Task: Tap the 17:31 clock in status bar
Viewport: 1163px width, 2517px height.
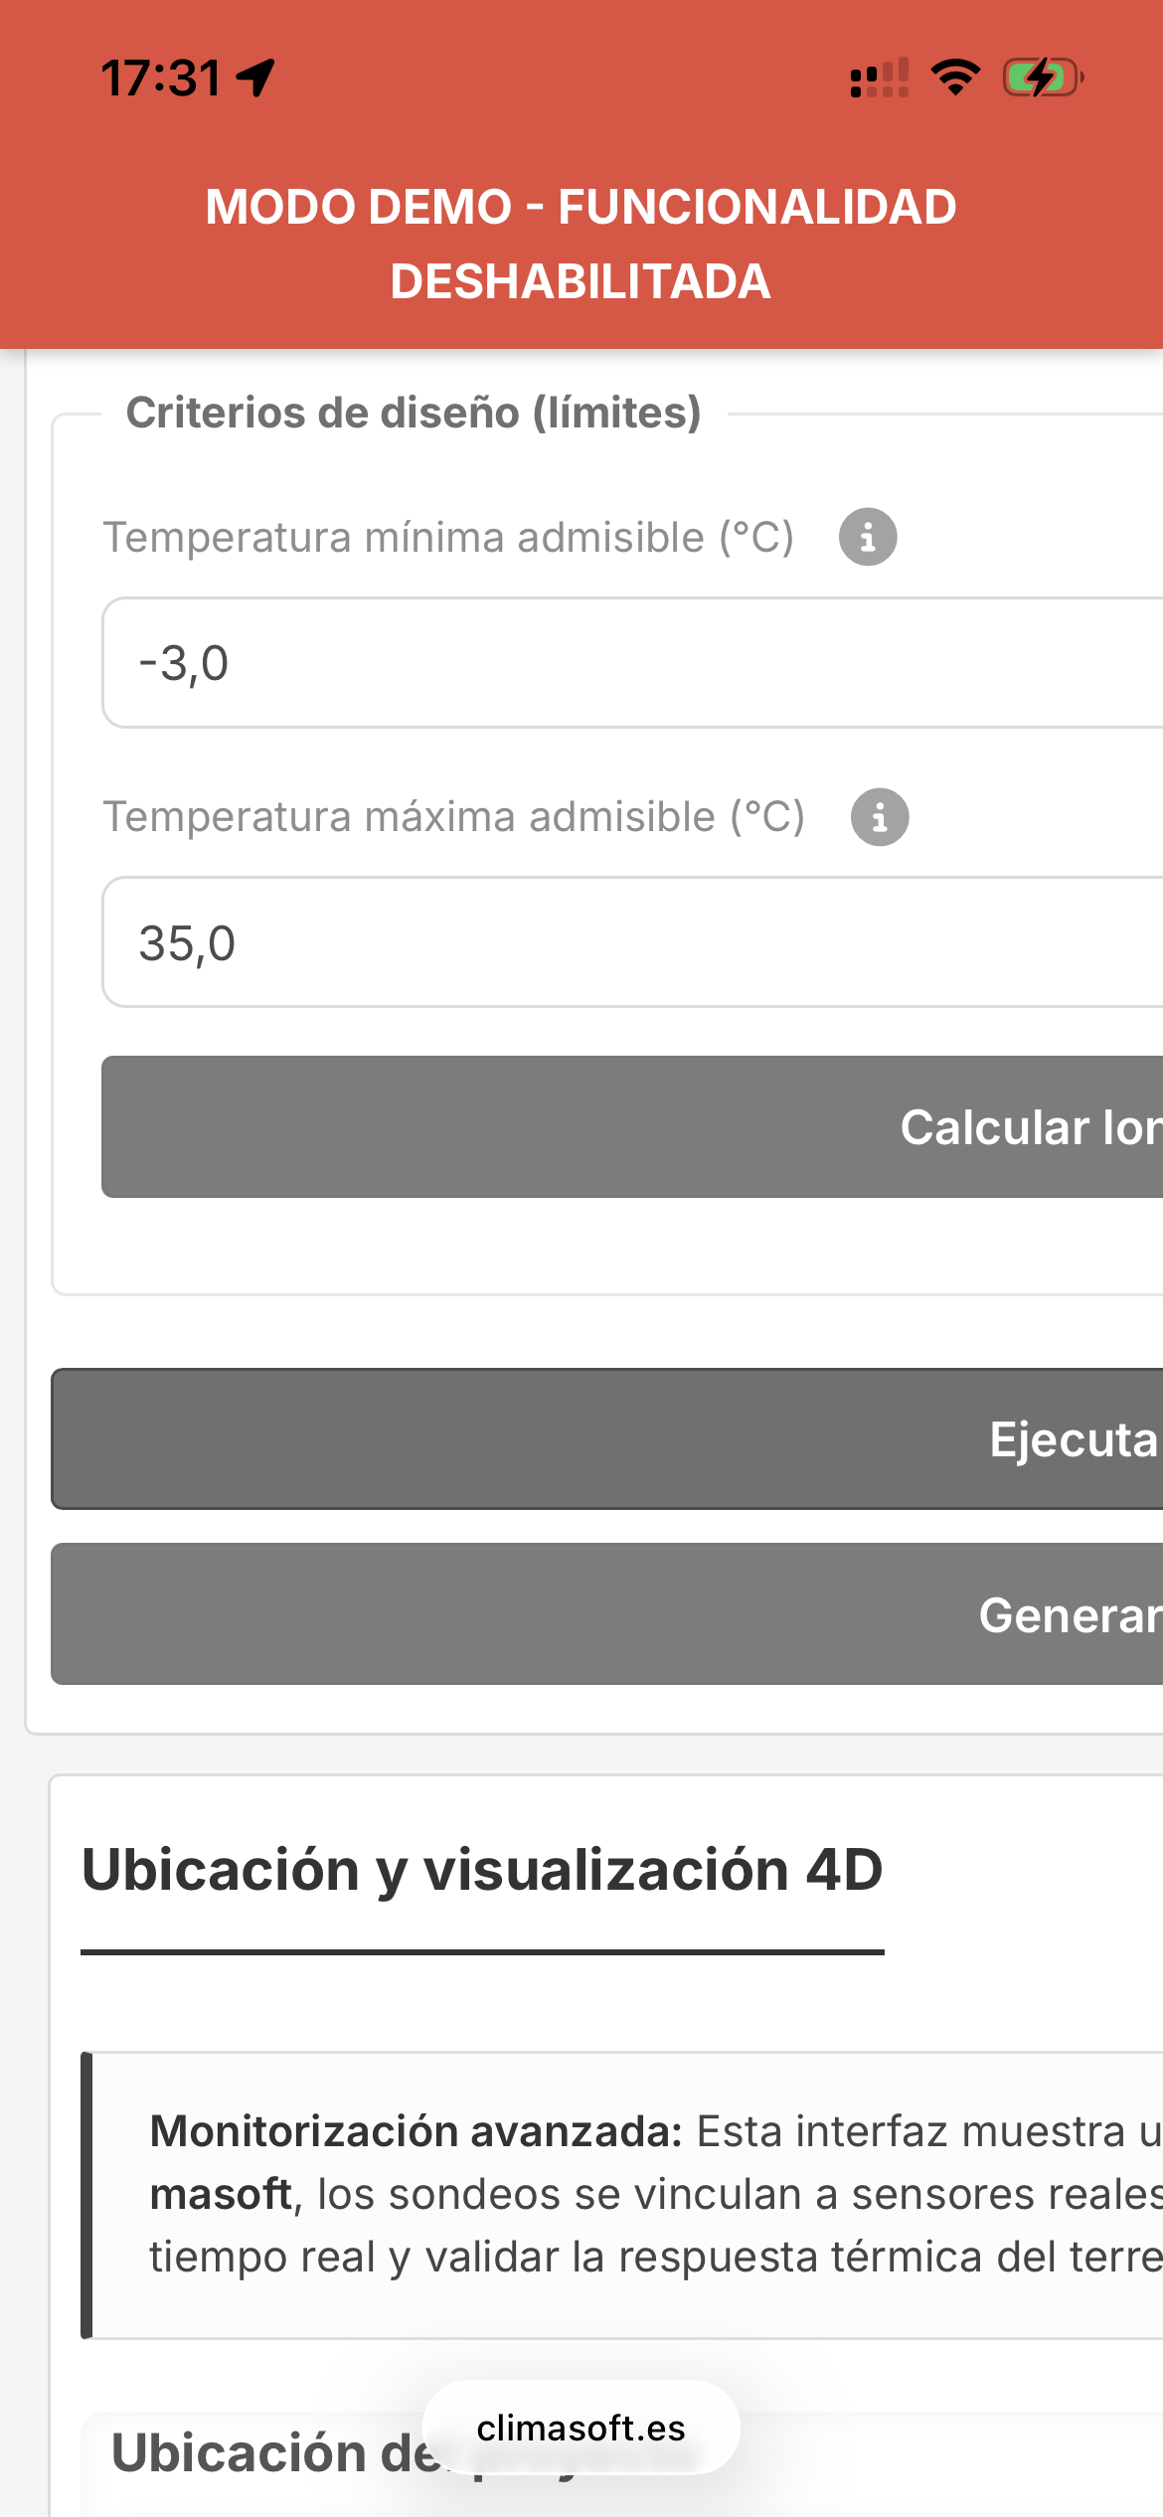Action: (161, 78)
